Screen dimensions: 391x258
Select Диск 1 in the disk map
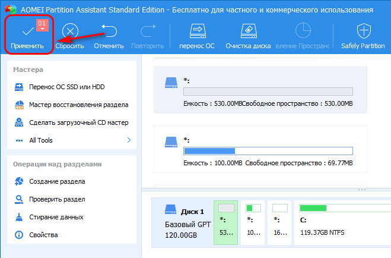[x=182, y=222]
